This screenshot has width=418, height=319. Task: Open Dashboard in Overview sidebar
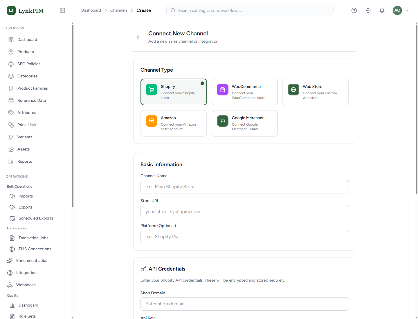[36, 39]
